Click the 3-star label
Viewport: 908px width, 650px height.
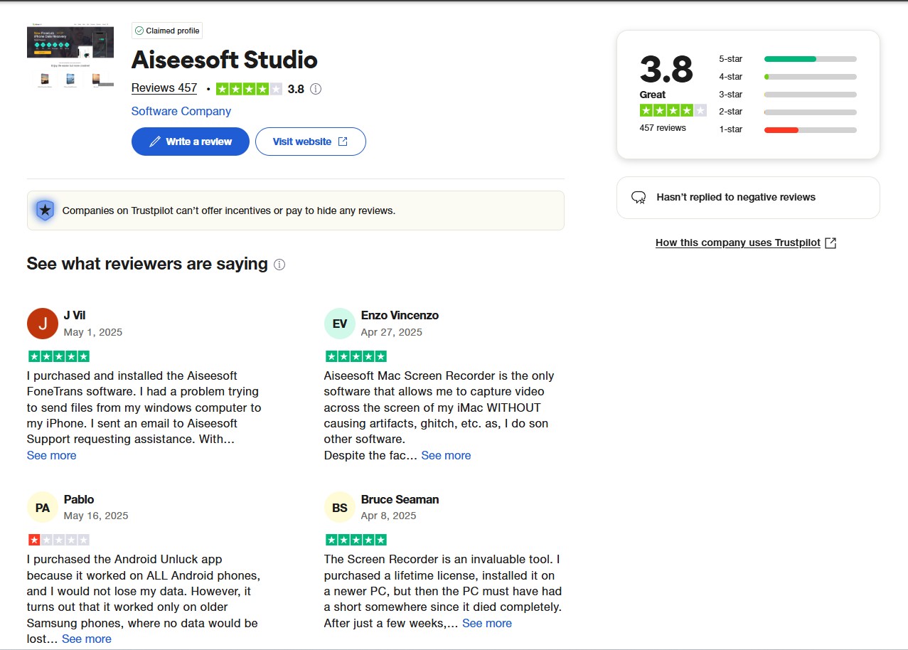(730, 95)
